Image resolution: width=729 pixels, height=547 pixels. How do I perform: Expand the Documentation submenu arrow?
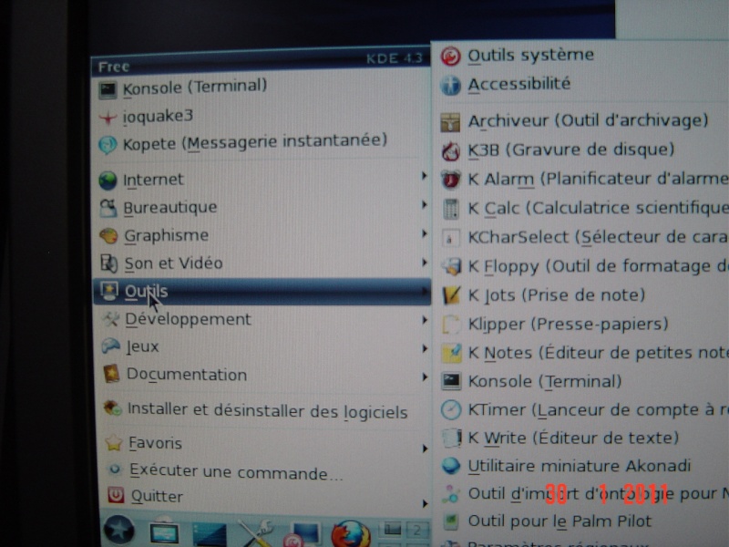tap(425, 377)
